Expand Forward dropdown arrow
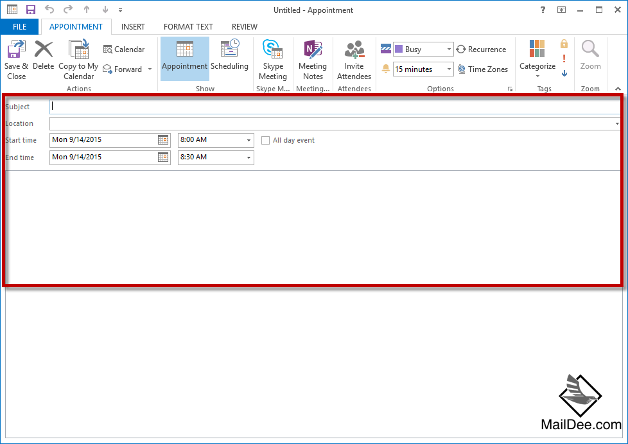This screenshot has width=628, height=444. point(150,69)
